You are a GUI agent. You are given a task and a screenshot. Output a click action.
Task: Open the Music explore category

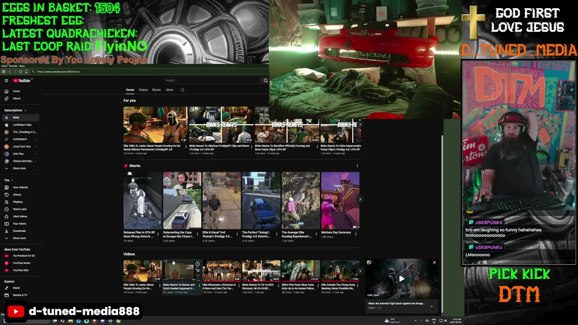pyautogui.click(x=20, y=288)
